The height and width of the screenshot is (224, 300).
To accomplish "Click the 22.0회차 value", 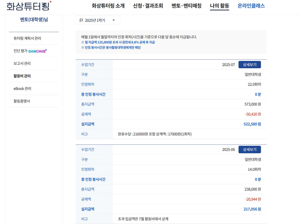I will (x=254, y=84).
